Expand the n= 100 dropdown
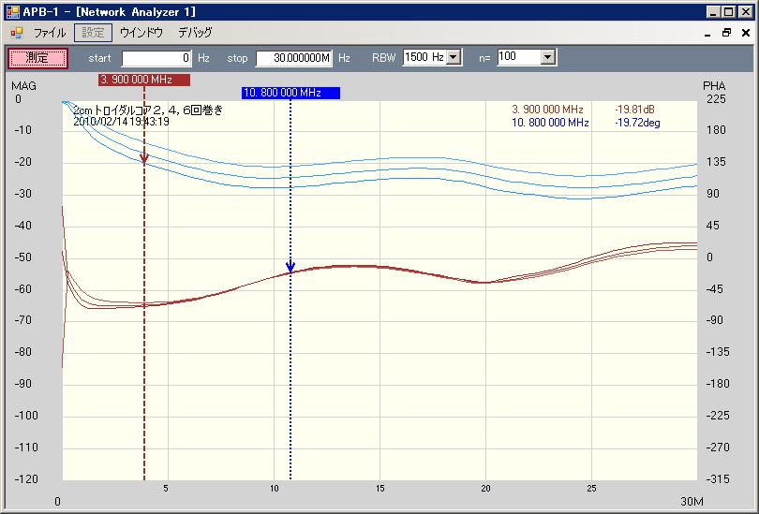The width and height of the screenshot is (759, 514). tap(548, 57)
